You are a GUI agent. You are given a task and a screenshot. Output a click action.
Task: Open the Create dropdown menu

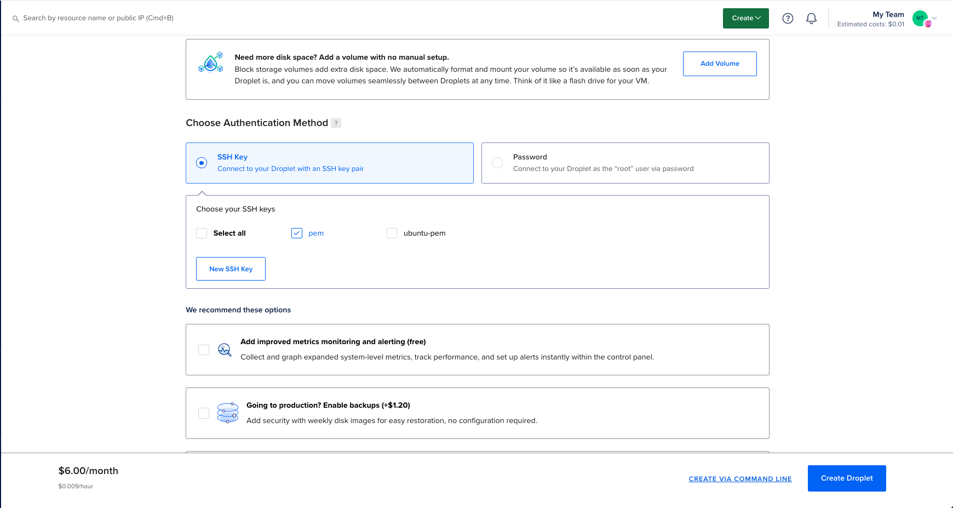[745, 18]
